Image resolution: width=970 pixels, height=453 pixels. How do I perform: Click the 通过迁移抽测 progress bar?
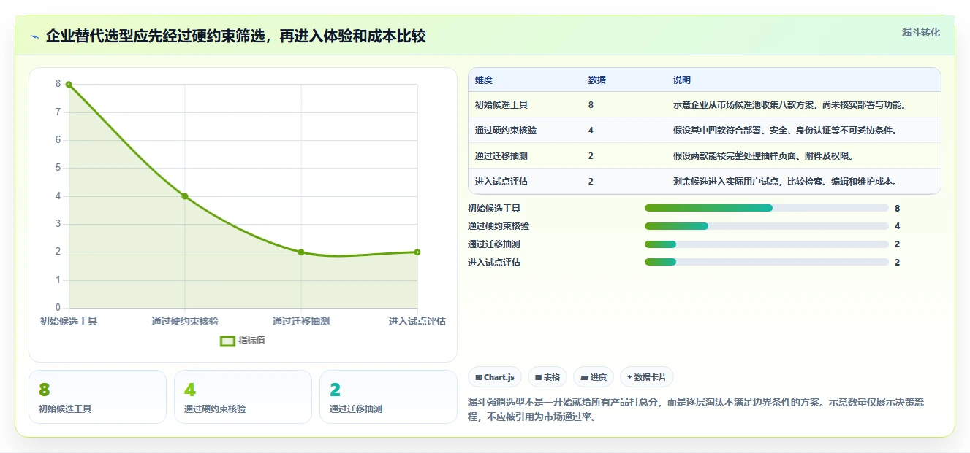(x=767, y=244)
